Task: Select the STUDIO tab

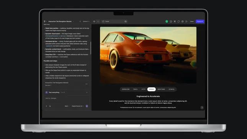Action: coord(172,89)
